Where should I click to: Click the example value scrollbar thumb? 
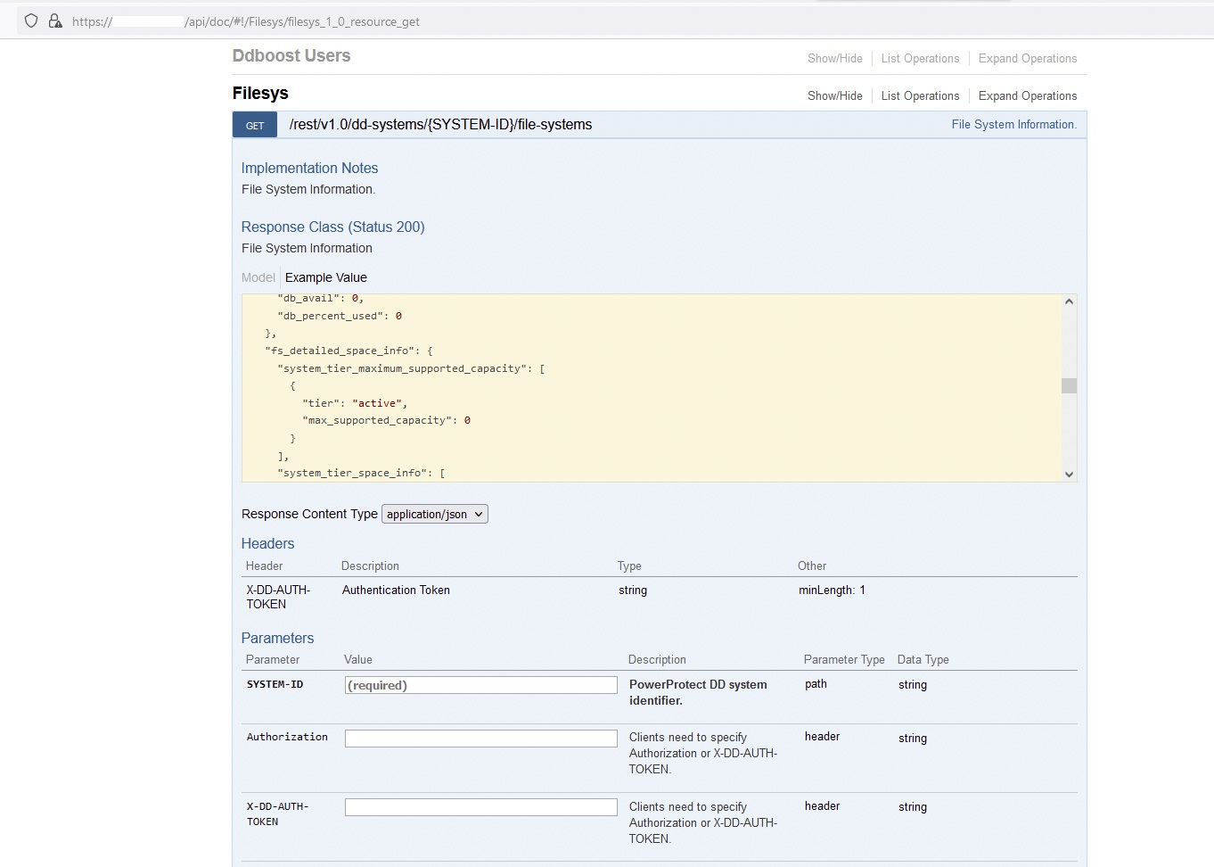tap(1069, 385)
